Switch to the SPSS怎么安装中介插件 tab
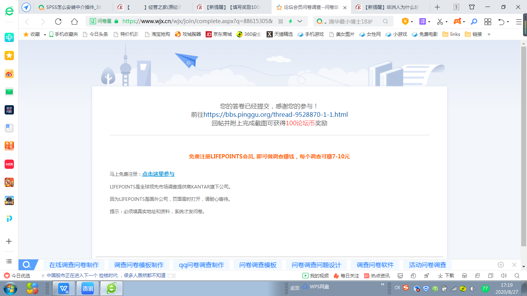Image resolution: width=527 pixels, height=296 pixels. pyautogui.click(x=74, y=7)
